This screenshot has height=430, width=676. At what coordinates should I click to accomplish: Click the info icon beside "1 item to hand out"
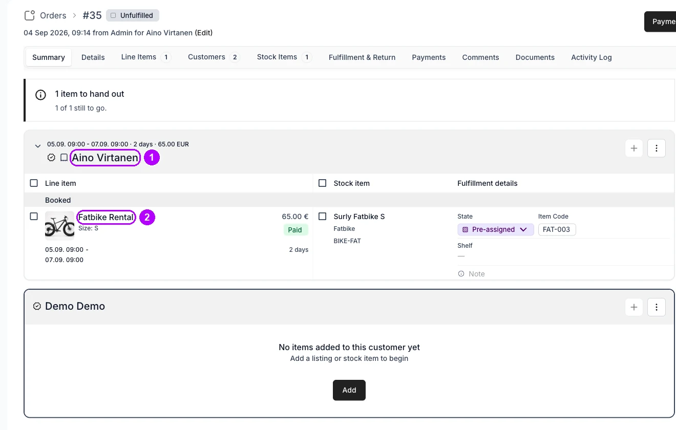40,95
